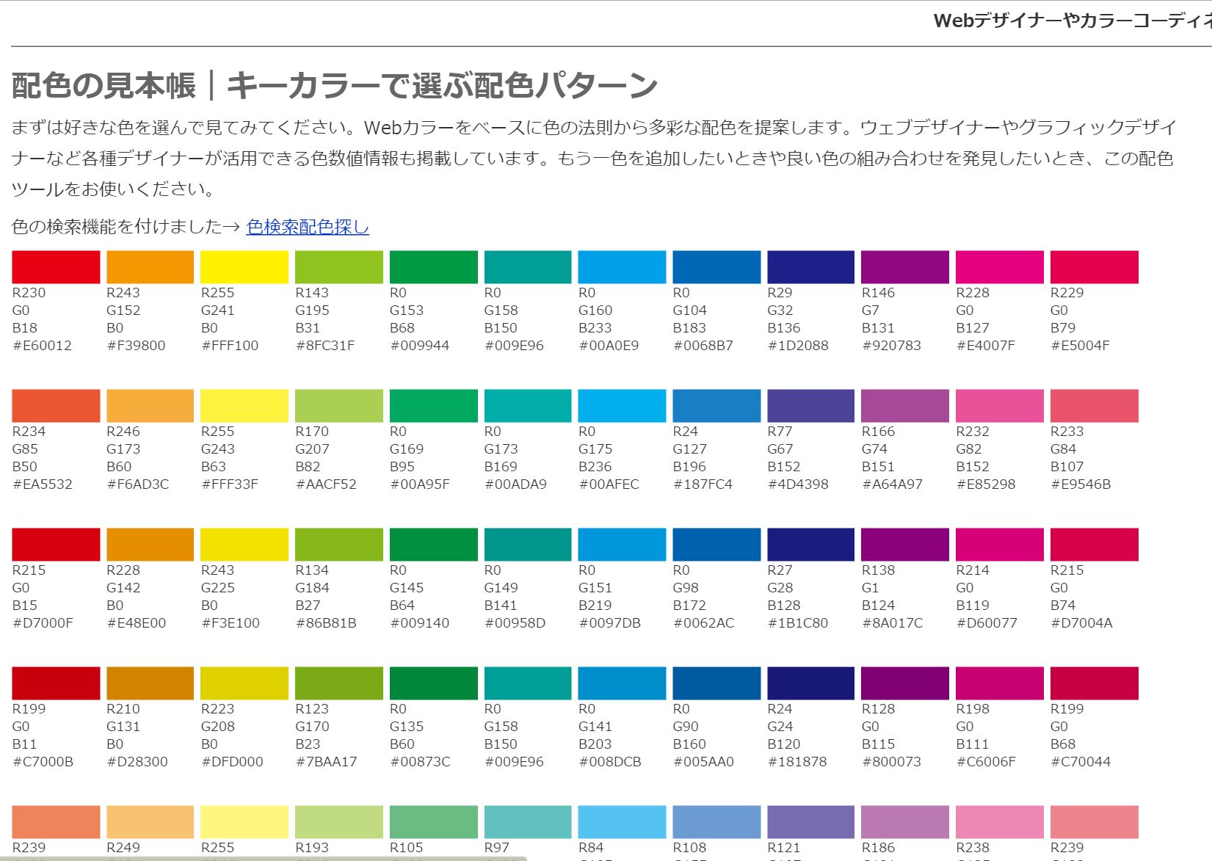
Task: Select the green #009944 swatch
Action: [433, 267]
